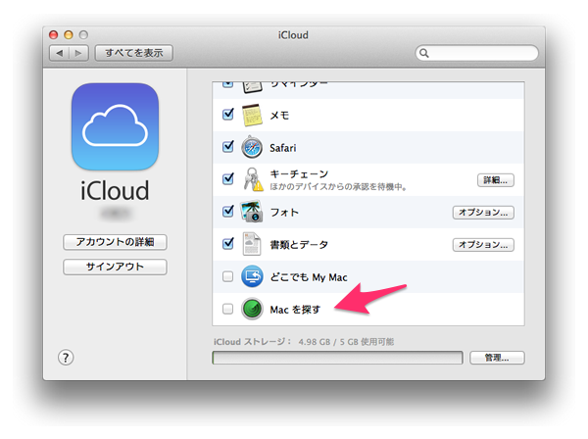
Task: Open キーチェーン 詳細... button
Action: [495, 180]
